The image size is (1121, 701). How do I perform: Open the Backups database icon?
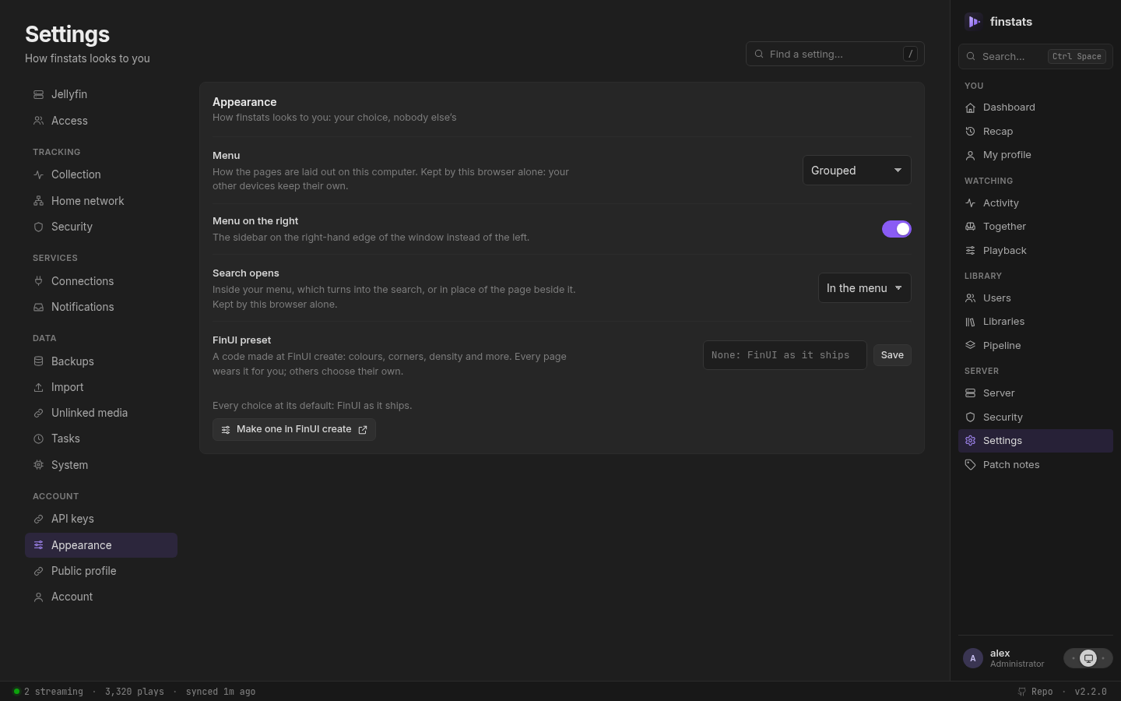38,361
